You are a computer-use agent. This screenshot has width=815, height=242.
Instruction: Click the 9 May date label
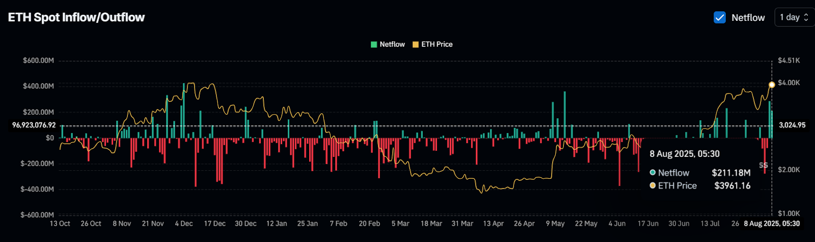pos(555,224)
